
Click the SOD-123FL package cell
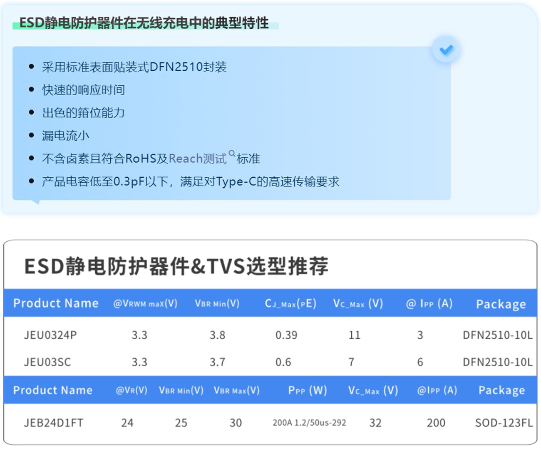pyautogui.click(x=504, y=423)
